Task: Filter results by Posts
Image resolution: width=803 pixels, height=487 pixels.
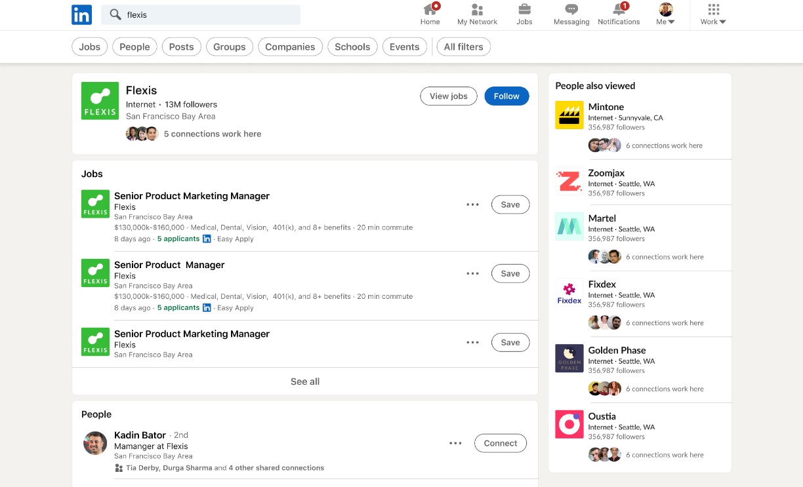Action: [181, 47]
